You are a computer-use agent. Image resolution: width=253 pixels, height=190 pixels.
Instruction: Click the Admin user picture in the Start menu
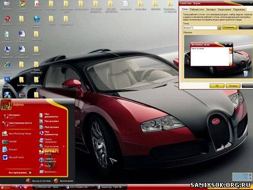pyautogui.click(x=6, y=105)
